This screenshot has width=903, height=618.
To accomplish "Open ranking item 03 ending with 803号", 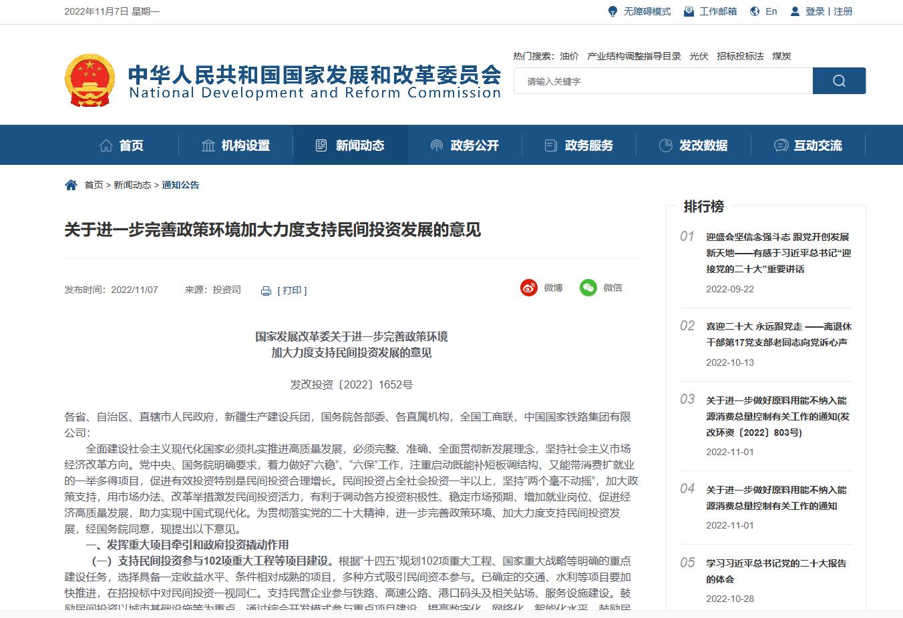I will pyautogui.click(x=779, y=416).
